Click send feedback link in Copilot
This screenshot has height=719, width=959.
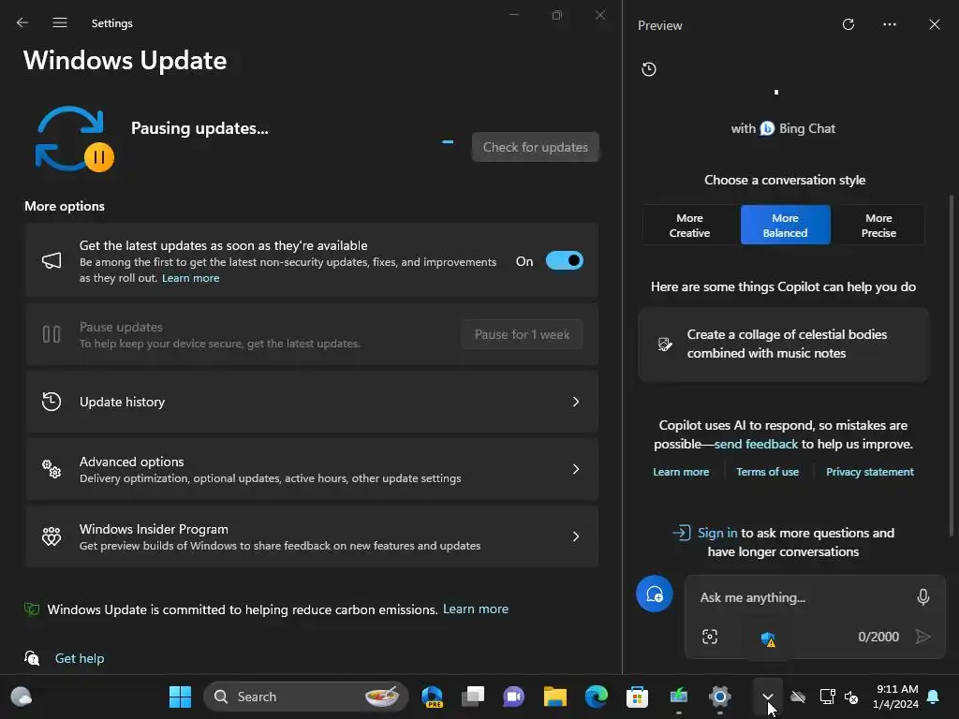click(756, 444)
